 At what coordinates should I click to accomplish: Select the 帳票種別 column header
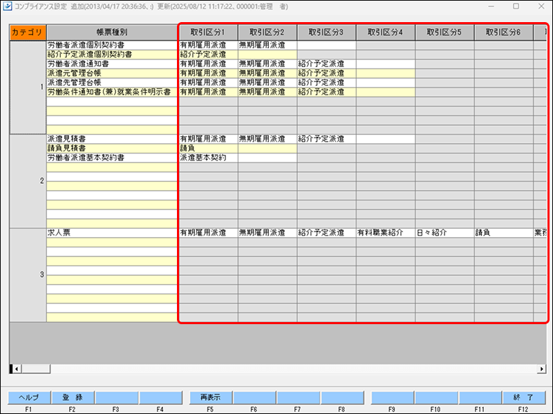tap(112, 32)
